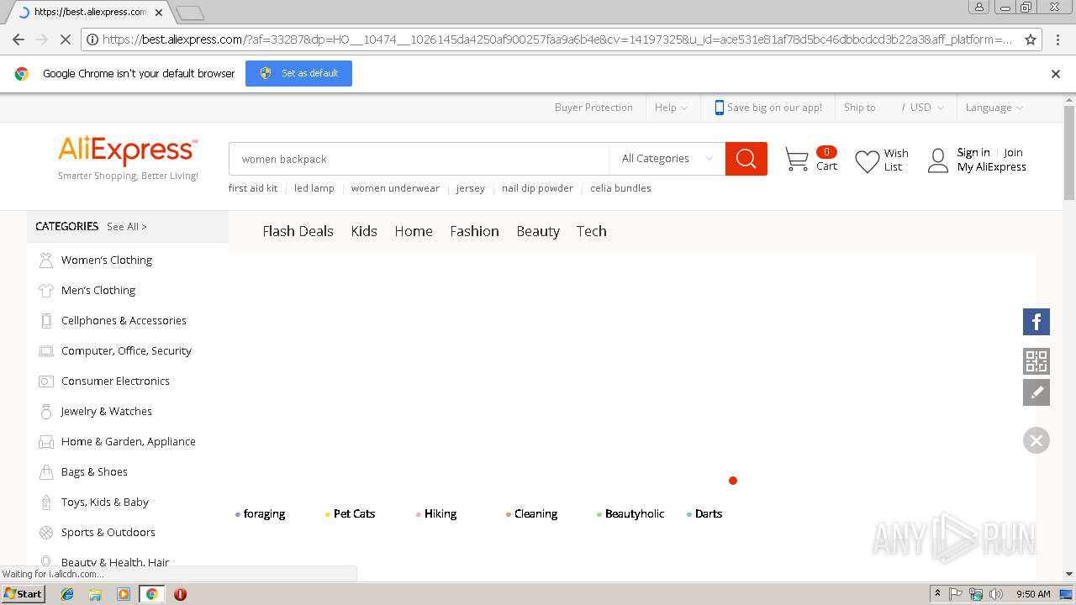This screenshot has height=605, width=1076.
Task: Click the 'led lamp' suggestion
Action: click(x=314, y=188)
